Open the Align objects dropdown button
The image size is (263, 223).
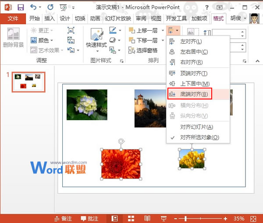point(173,31)
